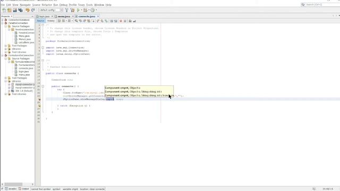Open the Profile Project dropdown arrow

(96, 10)
